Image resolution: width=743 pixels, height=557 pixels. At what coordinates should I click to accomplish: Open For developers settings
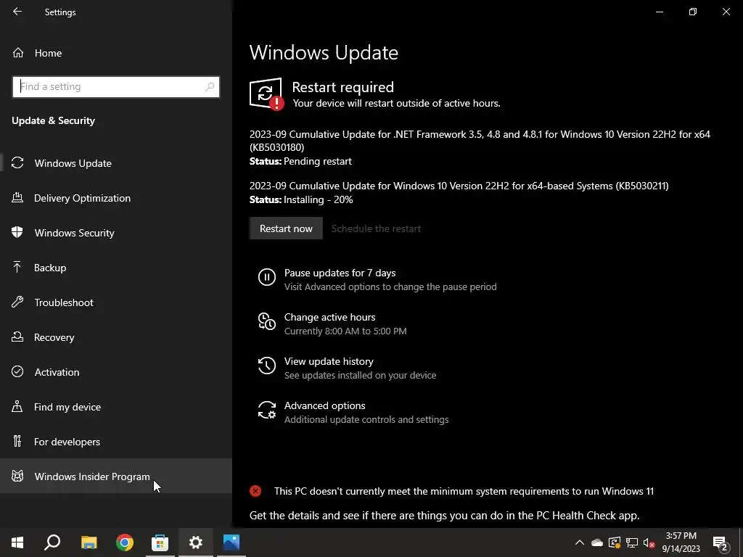[67, 442]
